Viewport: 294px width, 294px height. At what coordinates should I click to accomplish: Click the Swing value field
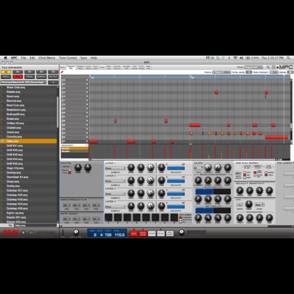tap(290, 72)
